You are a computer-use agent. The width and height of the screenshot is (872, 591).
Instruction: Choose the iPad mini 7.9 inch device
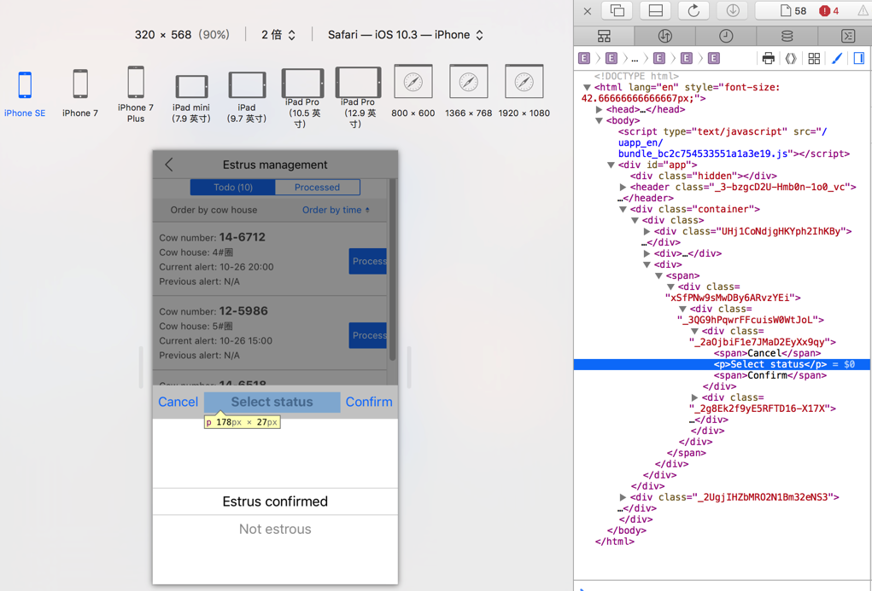tap(191, 98)
